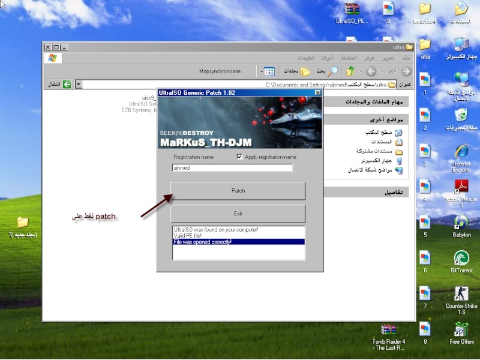Open the تعليمات menu in the ultra window

coord(306,58)
